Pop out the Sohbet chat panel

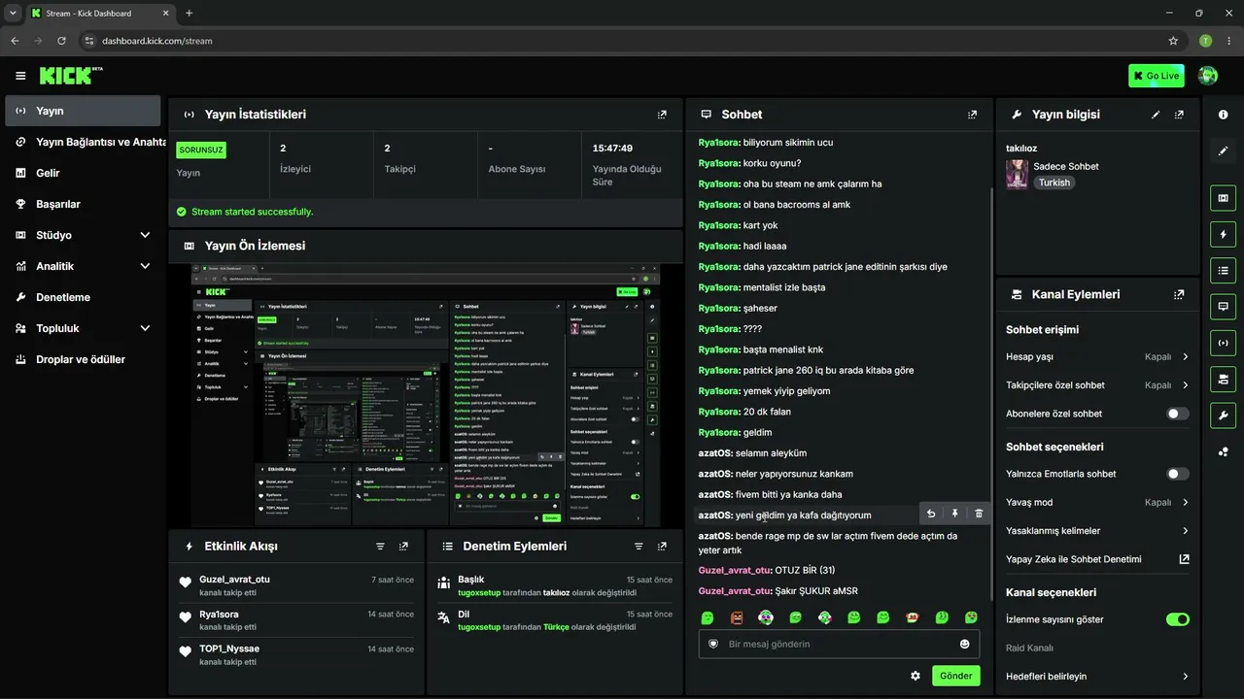click(972, 115)
